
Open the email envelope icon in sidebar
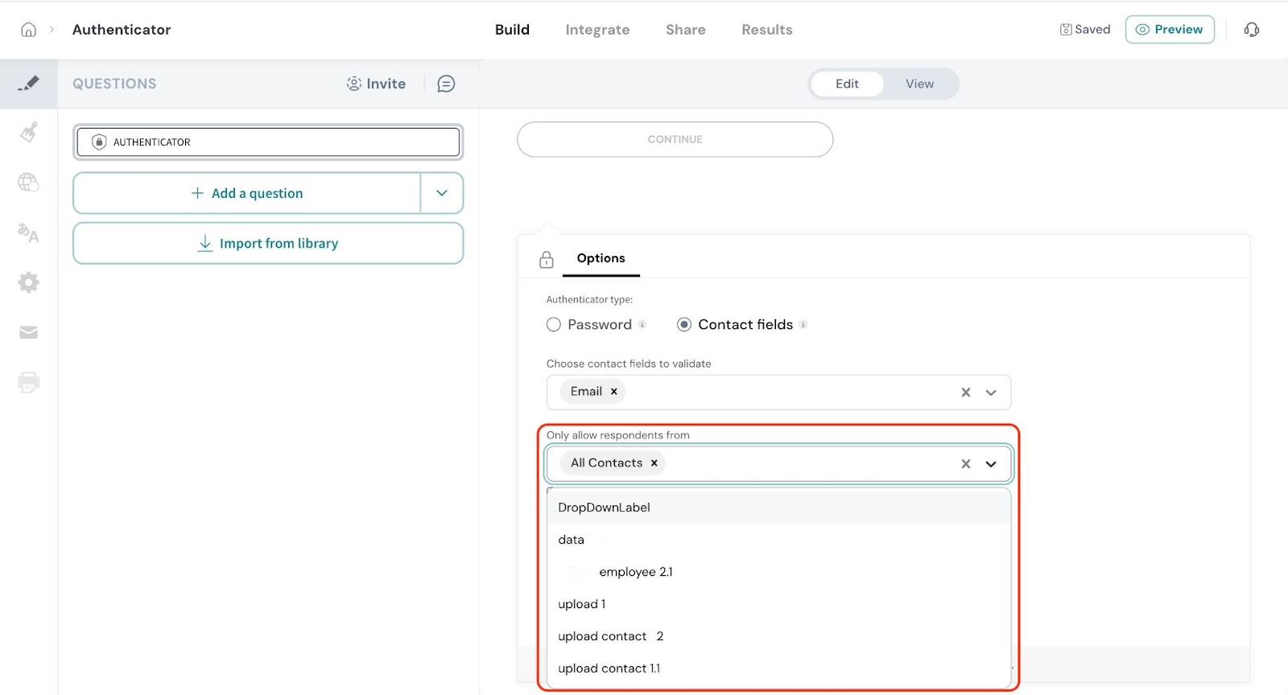click(x=28, y=333)
